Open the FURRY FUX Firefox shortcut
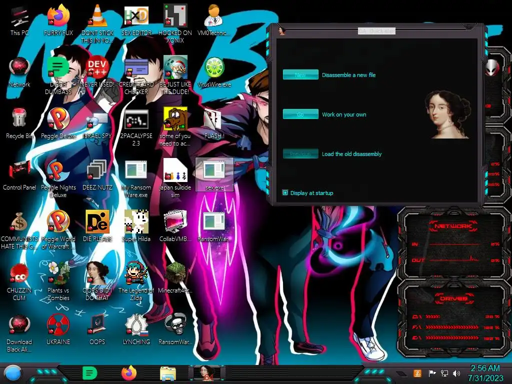 58,15
